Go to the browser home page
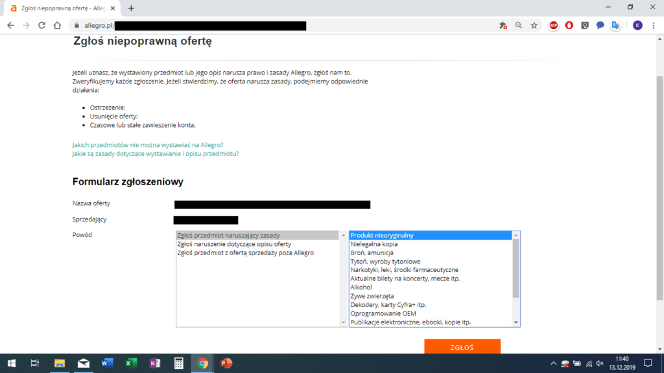 (57, 25)
